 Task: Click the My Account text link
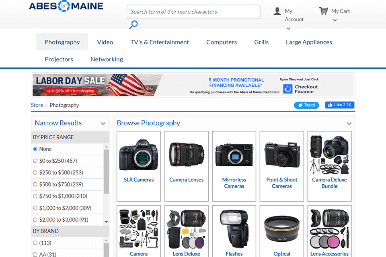coord(294,15)
